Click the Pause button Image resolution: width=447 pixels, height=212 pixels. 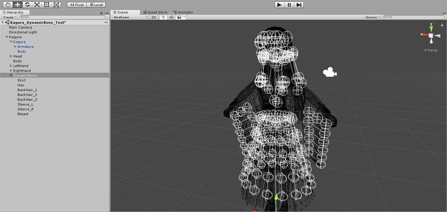[289, 5]
